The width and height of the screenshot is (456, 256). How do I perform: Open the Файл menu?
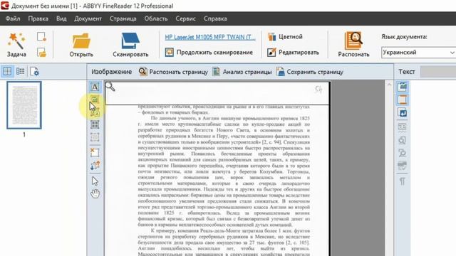[13, 18]
